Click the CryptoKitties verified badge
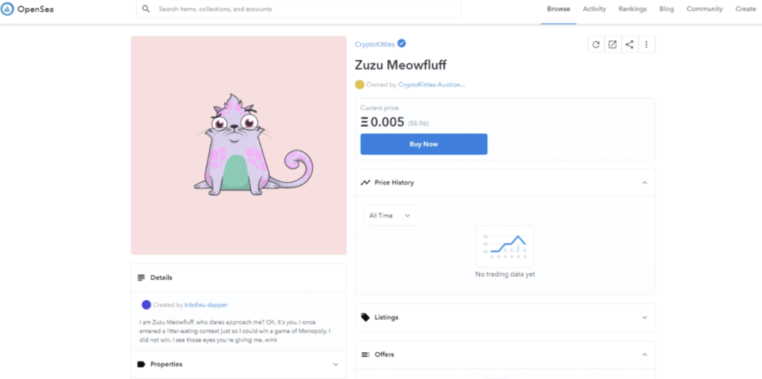The height and width of the screenshot is (379, 762). pyautogui.click(x=401, y=44)
